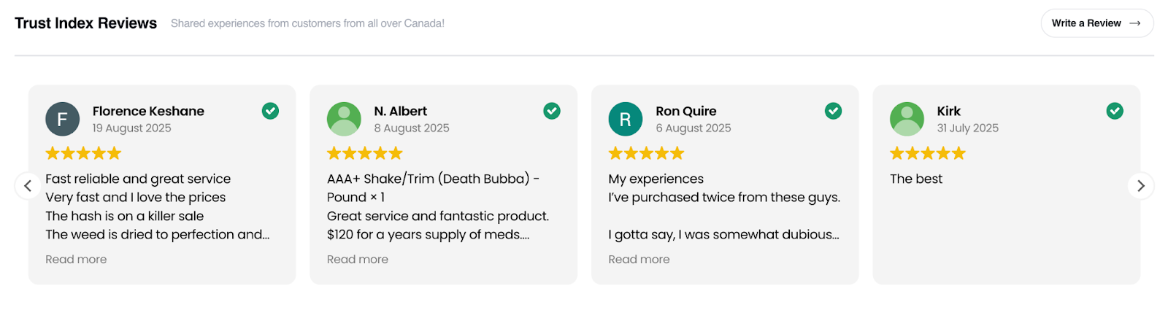Viewport: 1168px width, 326px height.
Task: Go to previous reviews with left arrow
Action: pyautogui.click(x=28, y=185)
